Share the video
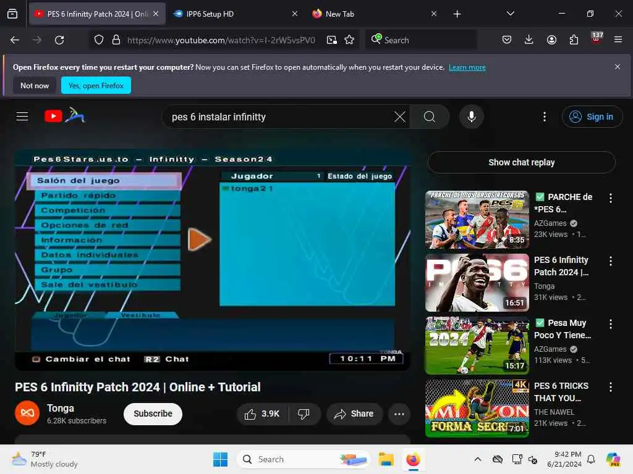 (354, 414)
